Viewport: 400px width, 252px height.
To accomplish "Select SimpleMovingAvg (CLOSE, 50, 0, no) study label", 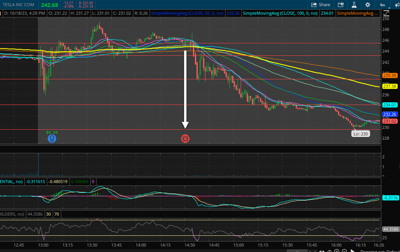I will coord(187,13).
